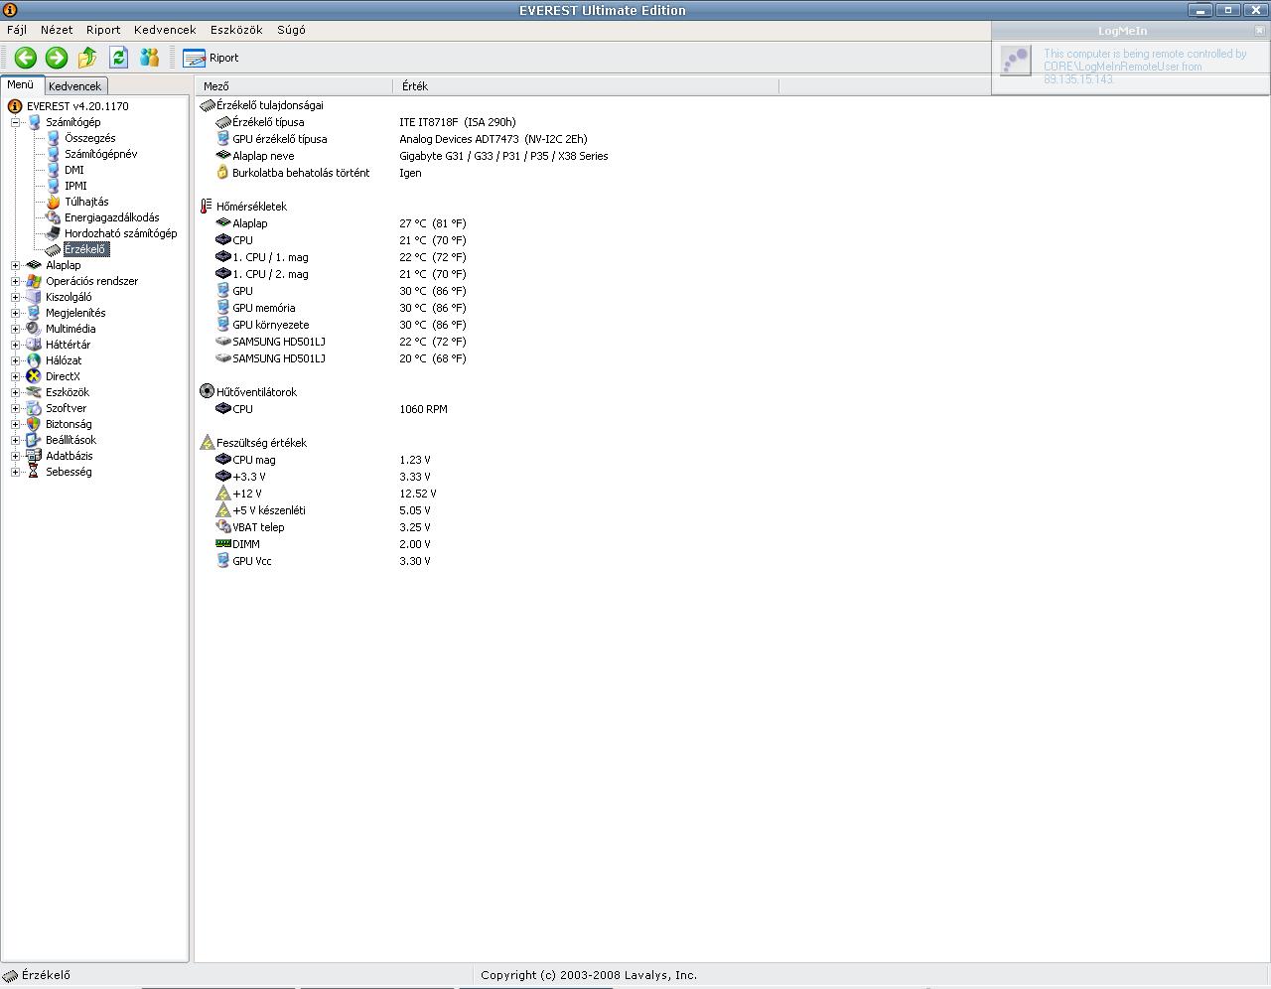
Task: Click the Refresh toolbar icon
Action: pos(118,58)
